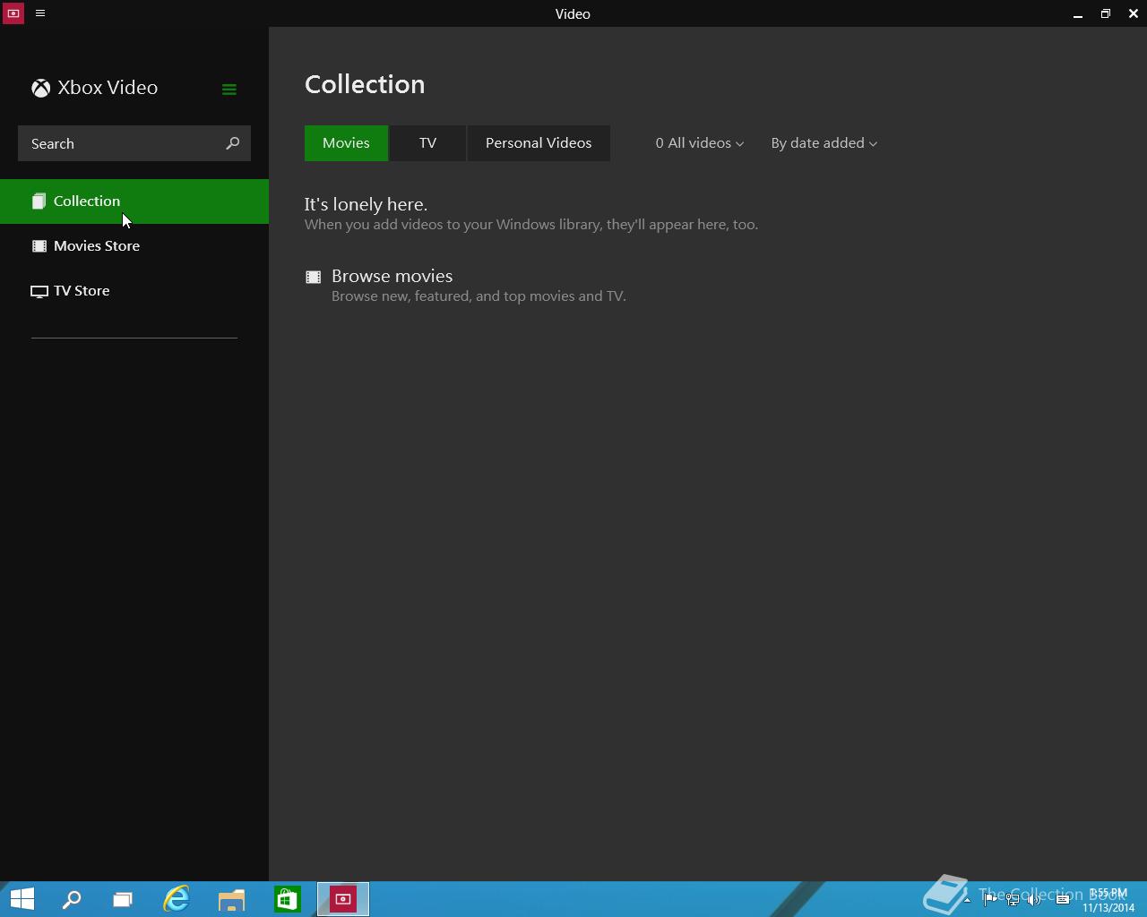Click the network tray icon
The image size is (1147, 917).
tap(1013, 900)
